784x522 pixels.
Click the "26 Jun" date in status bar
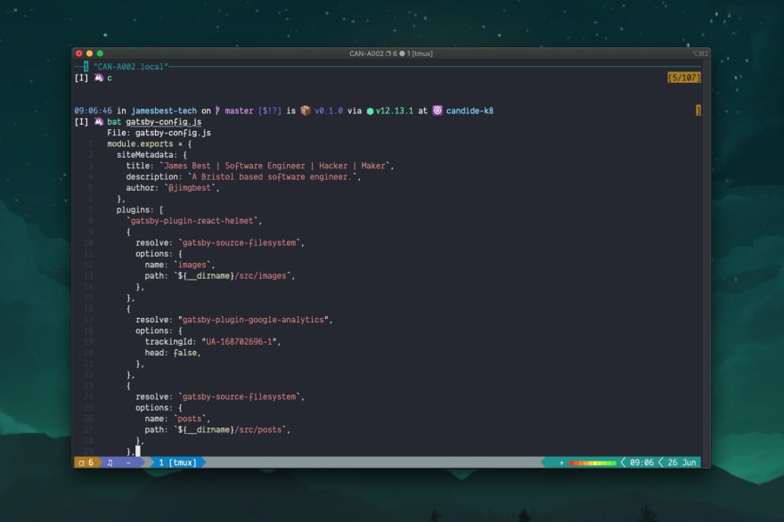[x=682, y=462]
